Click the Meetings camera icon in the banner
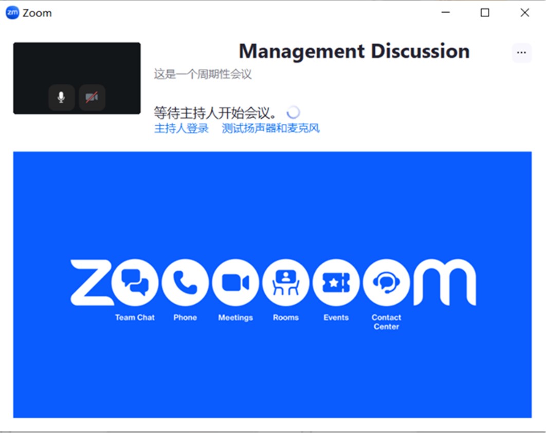Image resolution: width=546 pixels, height=433 pixels. tap(235, 282)
